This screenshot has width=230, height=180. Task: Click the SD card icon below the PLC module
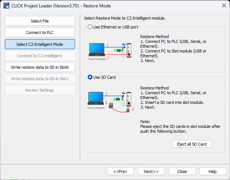coord(128,110)
